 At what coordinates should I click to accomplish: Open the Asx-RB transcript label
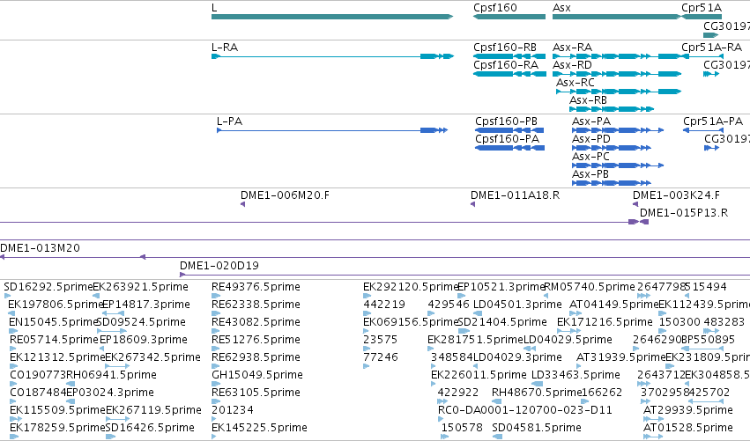[588, 100]
